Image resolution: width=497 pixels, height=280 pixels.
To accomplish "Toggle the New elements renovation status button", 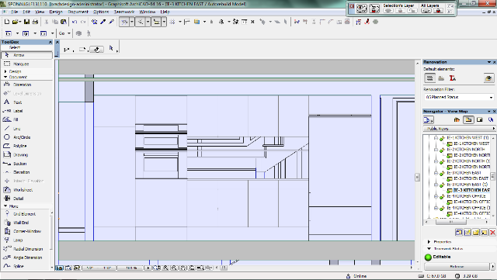I will 452,78.
